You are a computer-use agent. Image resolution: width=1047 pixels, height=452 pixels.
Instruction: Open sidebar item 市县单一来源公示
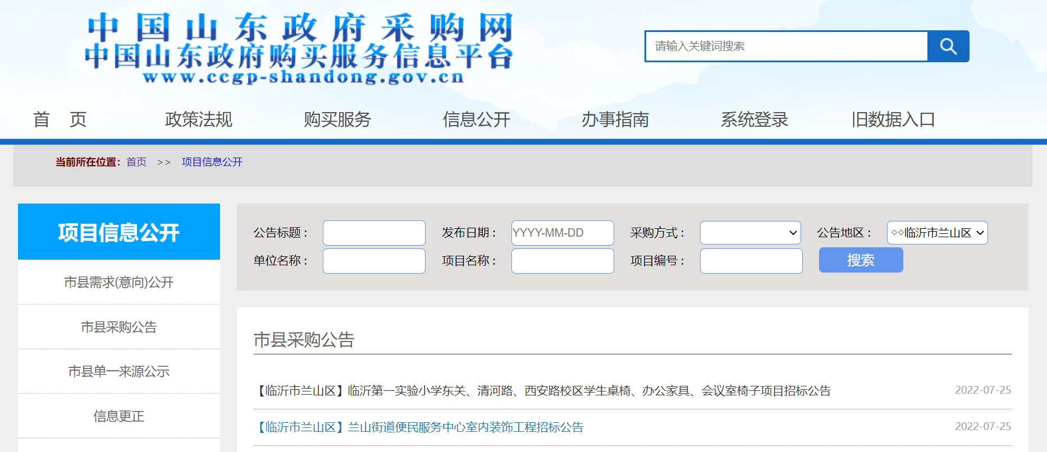119,371
